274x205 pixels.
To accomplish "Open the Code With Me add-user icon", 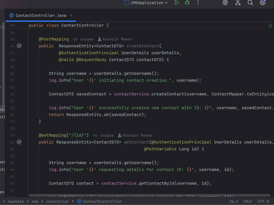I will pyautogui.click(x=238, y=3).
